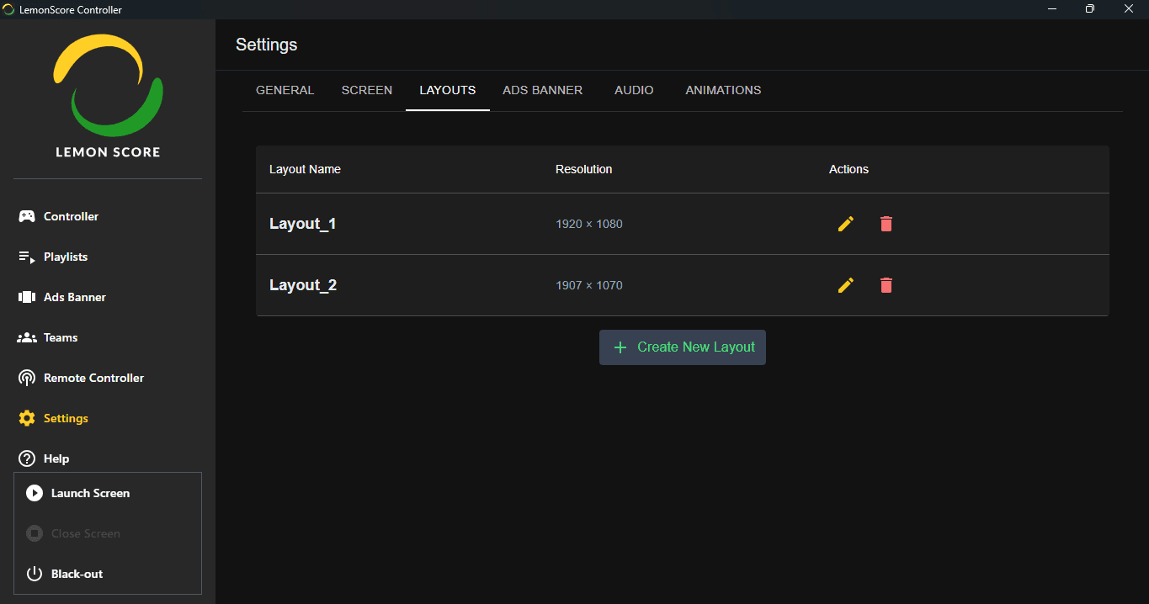The image size is (1149, 604).
Task: Open the Teams section
Action: tap(60, 337)
